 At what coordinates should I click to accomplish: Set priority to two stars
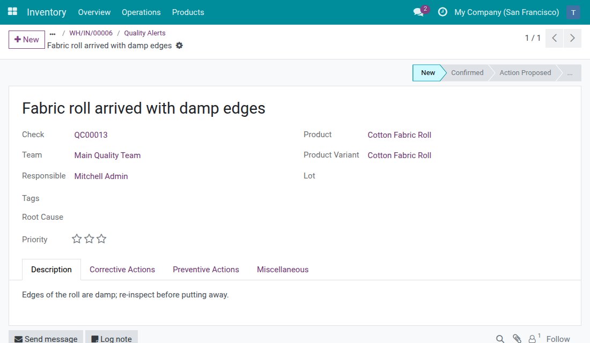coord(89,239)
